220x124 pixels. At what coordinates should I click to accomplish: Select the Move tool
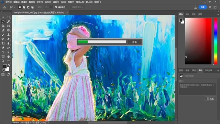[3, 17]
